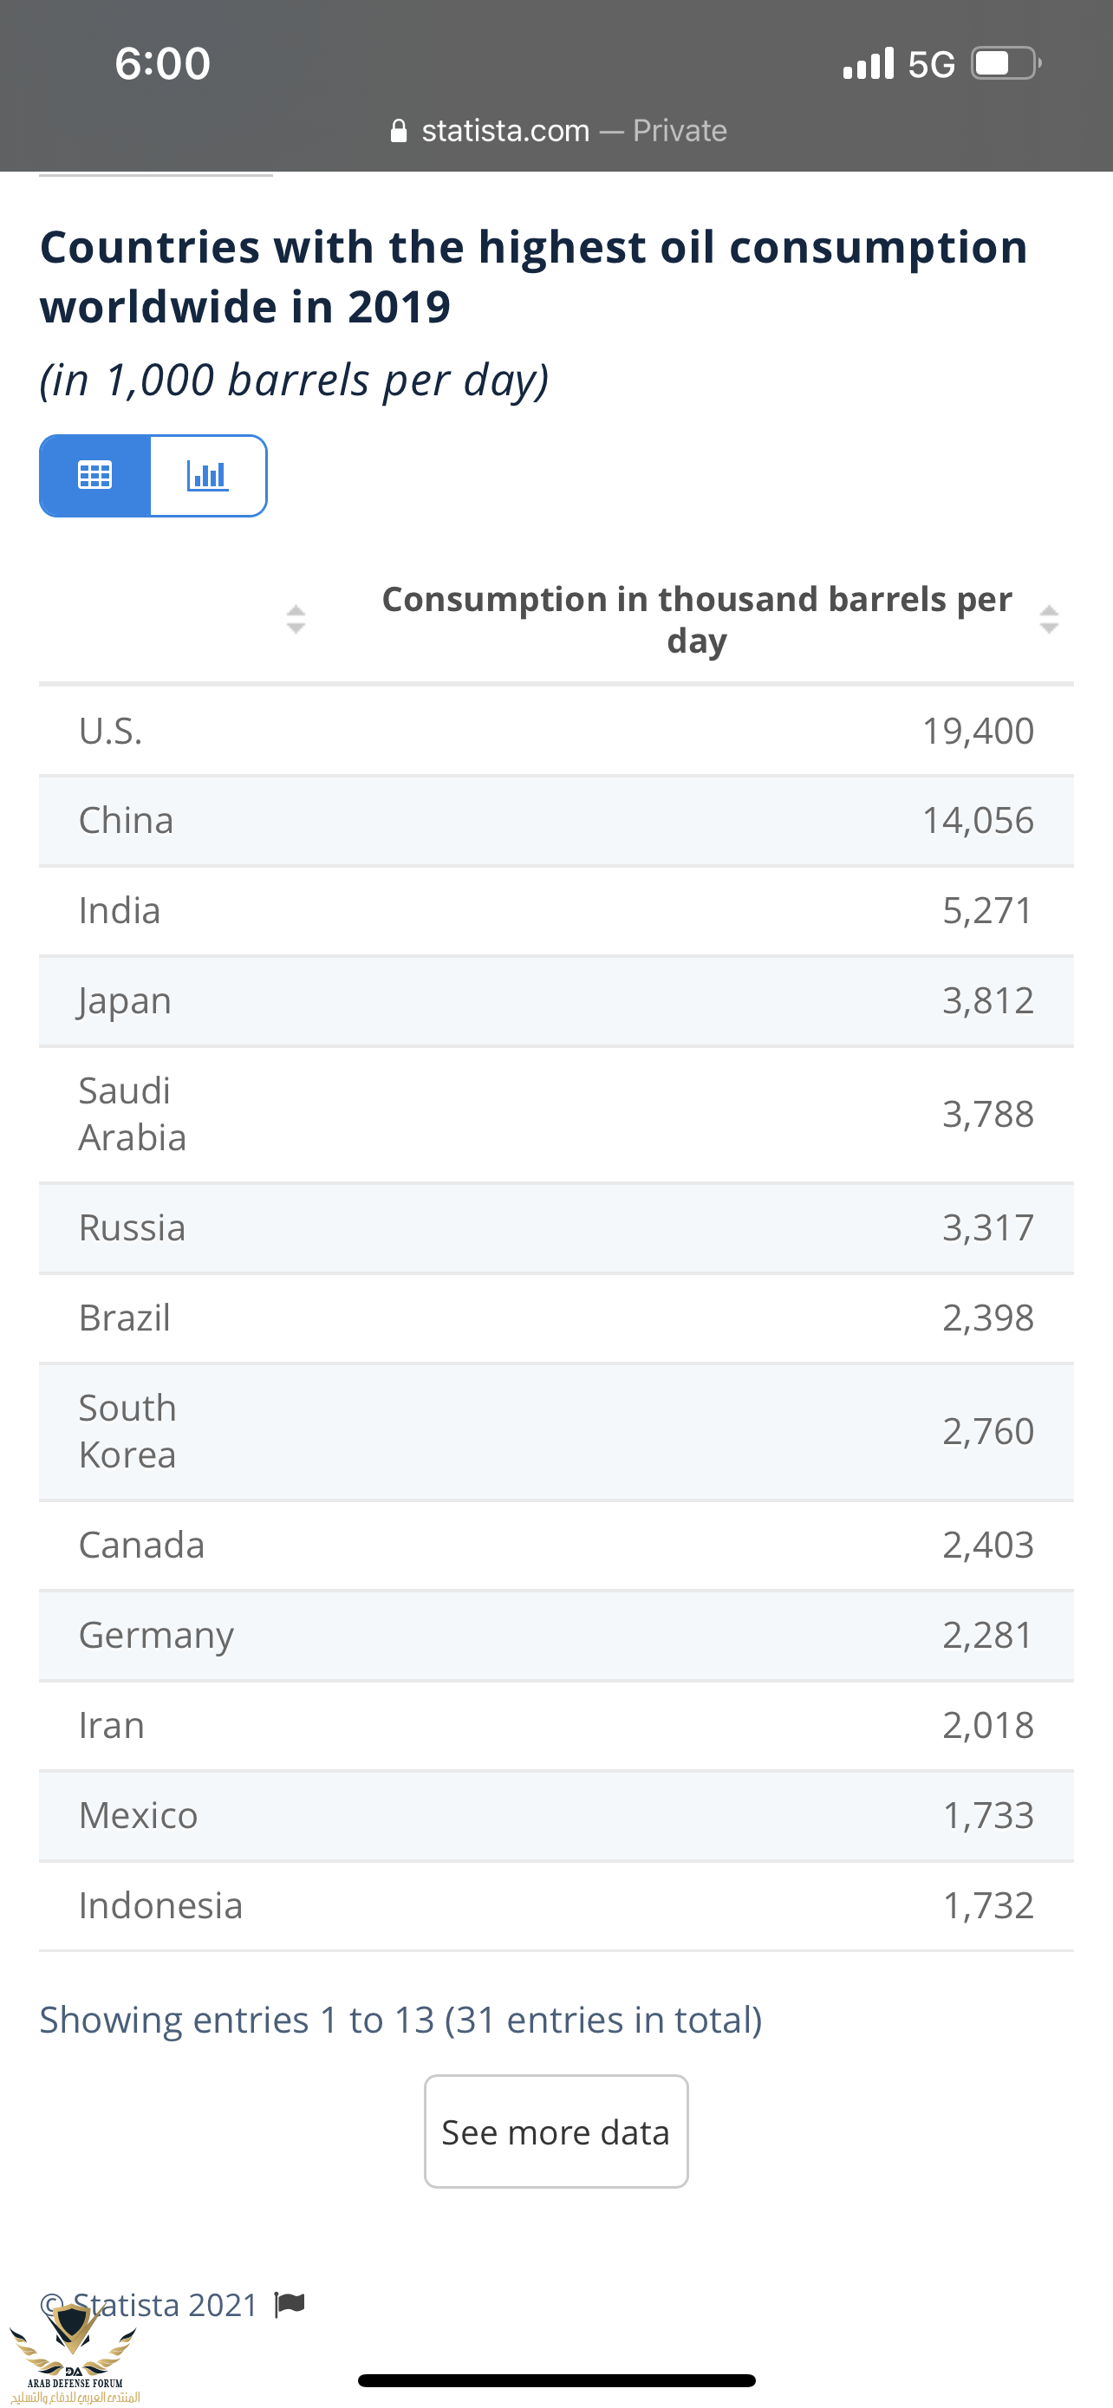This screenshot has width=1113, height=2408.
Task: Switch to table view icon
Action: pyautogui.click(x=94, y=476)
